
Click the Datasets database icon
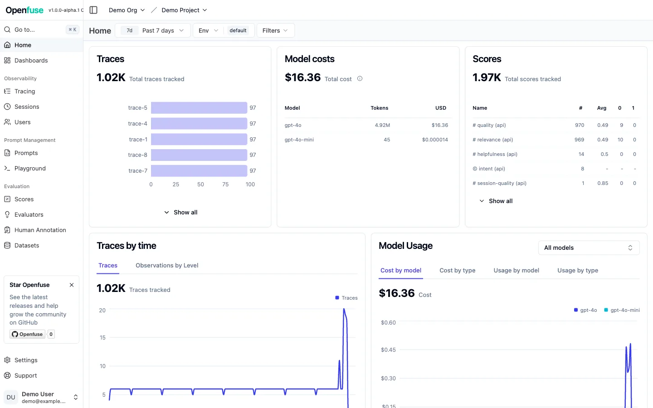(x=7, y=245)
